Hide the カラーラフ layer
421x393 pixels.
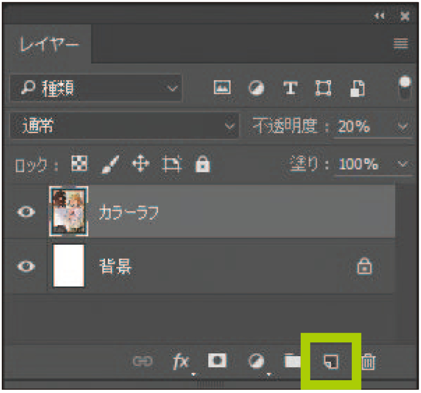pos(26,212)
